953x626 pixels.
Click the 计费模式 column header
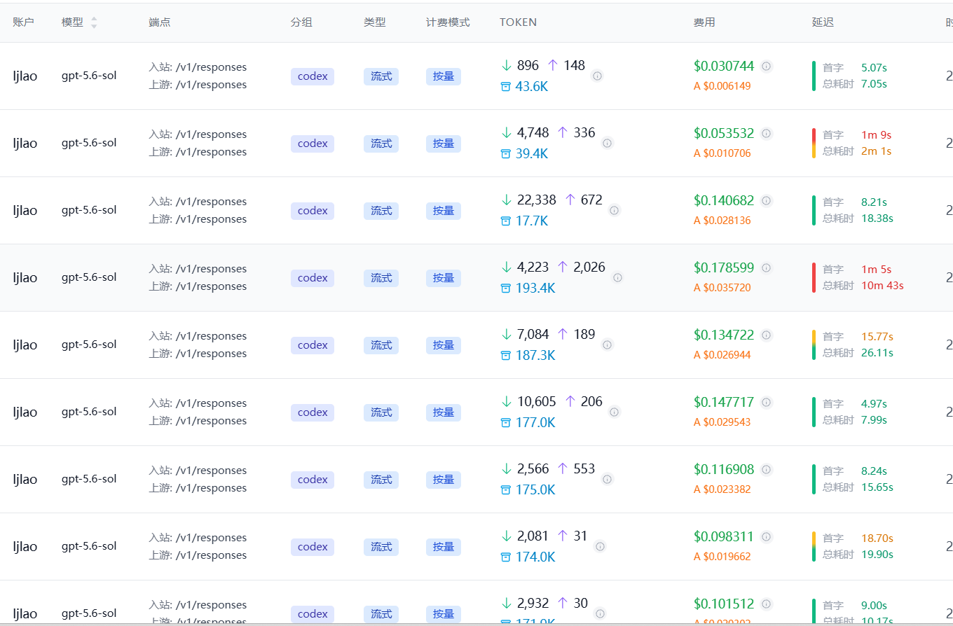point(448,22)
